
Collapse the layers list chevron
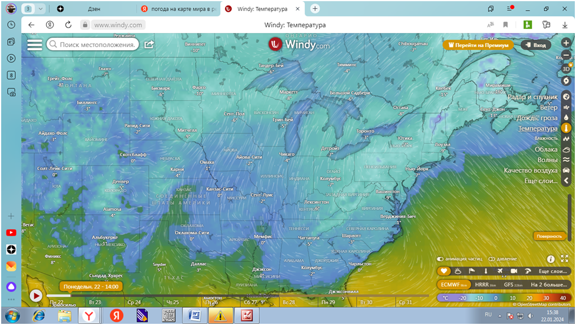[566, 181]
